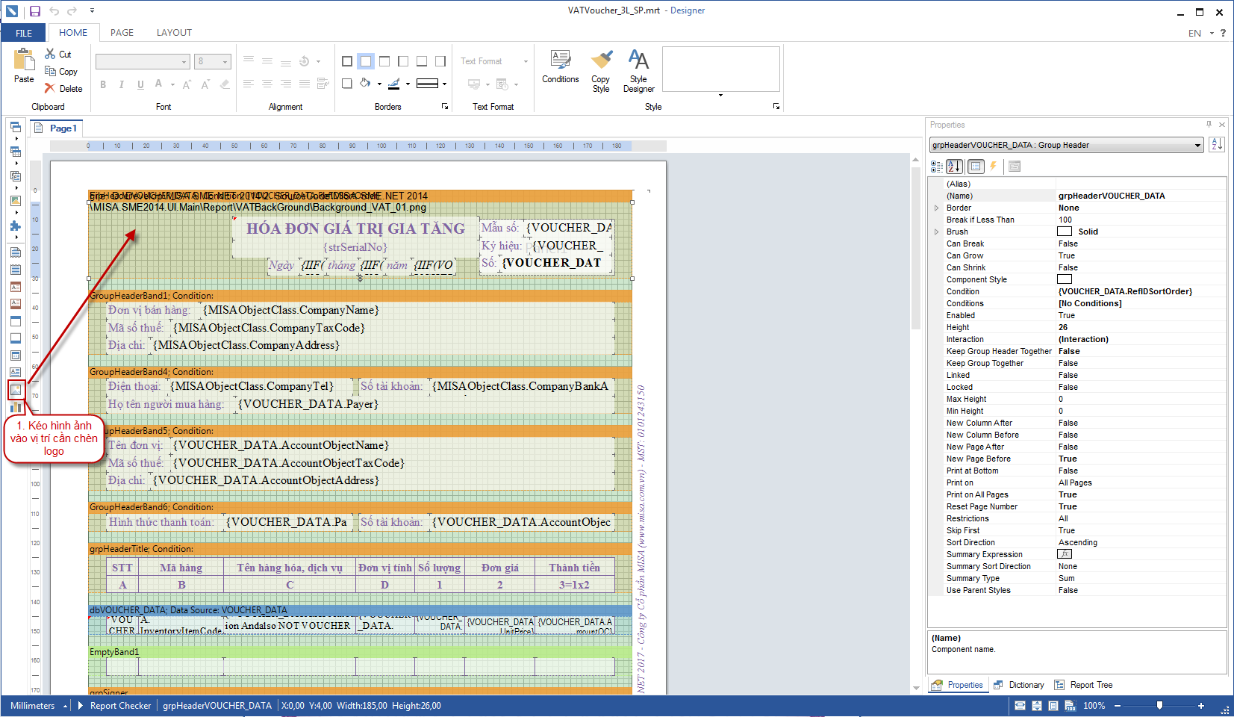Click border color pen icon
This screenshot has height=717, width=1234.
394,84
